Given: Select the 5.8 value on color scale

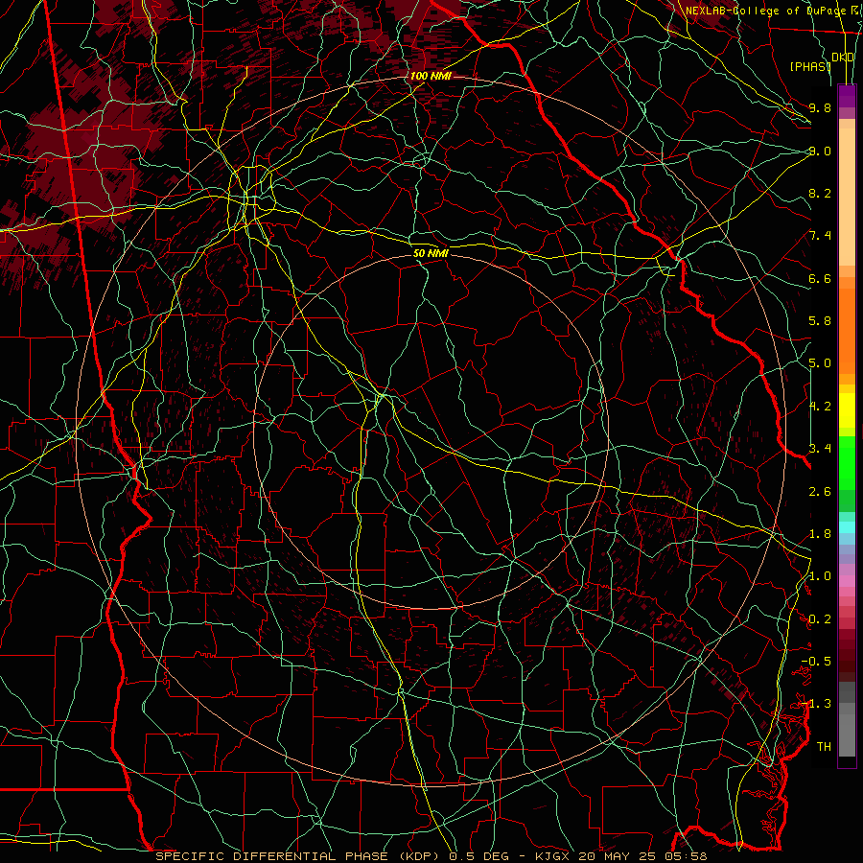Looking at the screenshot, I should click(820, 321).
